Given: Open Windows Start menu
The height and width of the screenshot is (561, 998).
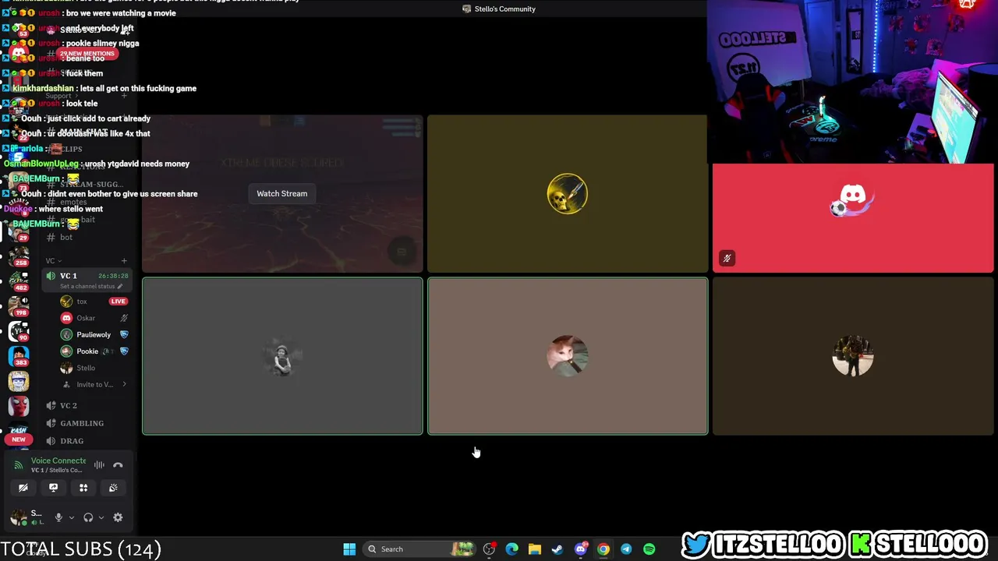Looking at the screenshot, I should tap(349, 549).
